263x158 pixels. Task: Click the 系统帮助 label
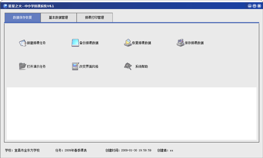(142, 66)
